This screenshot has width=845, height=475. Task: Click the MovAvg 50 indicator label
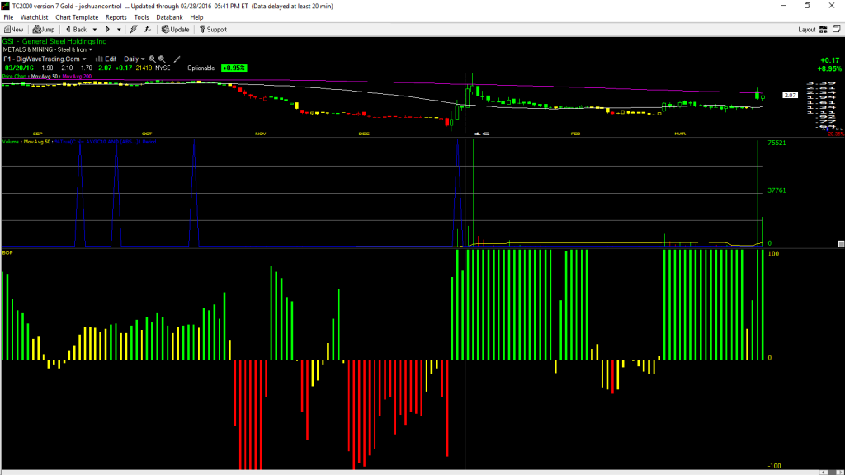[x=45, y=77]
